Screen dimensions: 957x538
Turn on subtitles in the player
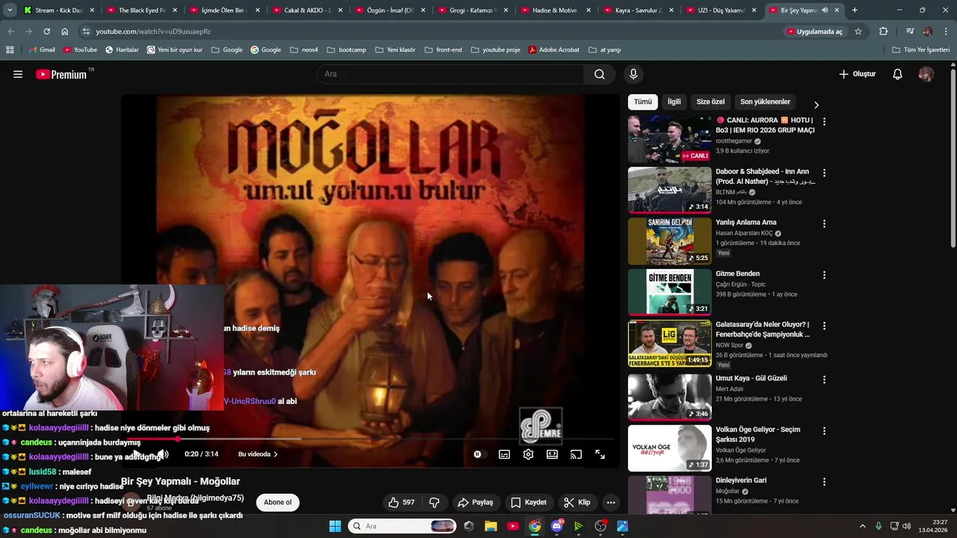click(505, 454)
